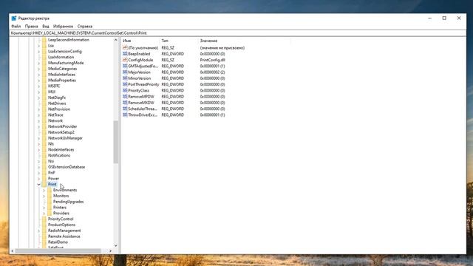Click the REG_SZ type of ConfigModule
Viewport: 473px width, 266px height.
pyautogui.click(x=168, y=60)
